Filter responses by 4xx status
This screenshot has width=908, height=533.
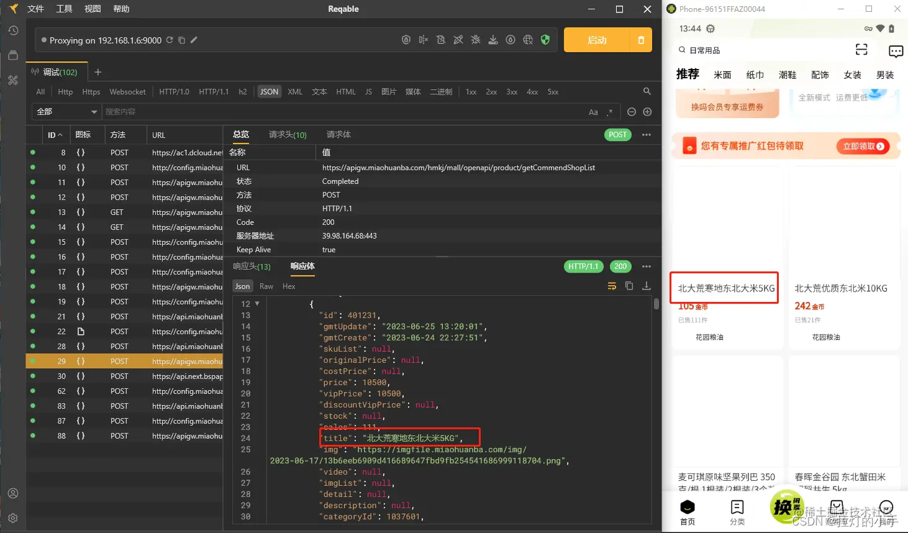click(532, 92)
